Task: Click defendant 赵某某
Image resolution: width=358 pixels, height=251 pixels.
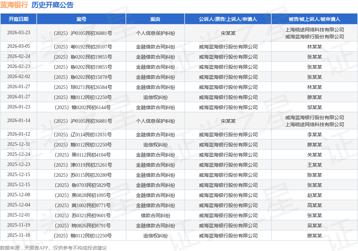Action: [315, 195]
